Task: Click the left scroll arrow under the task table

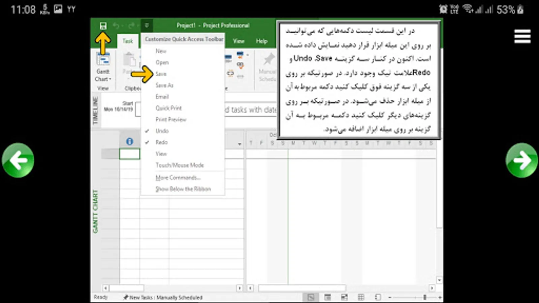Action: click(x=106, y=288)
